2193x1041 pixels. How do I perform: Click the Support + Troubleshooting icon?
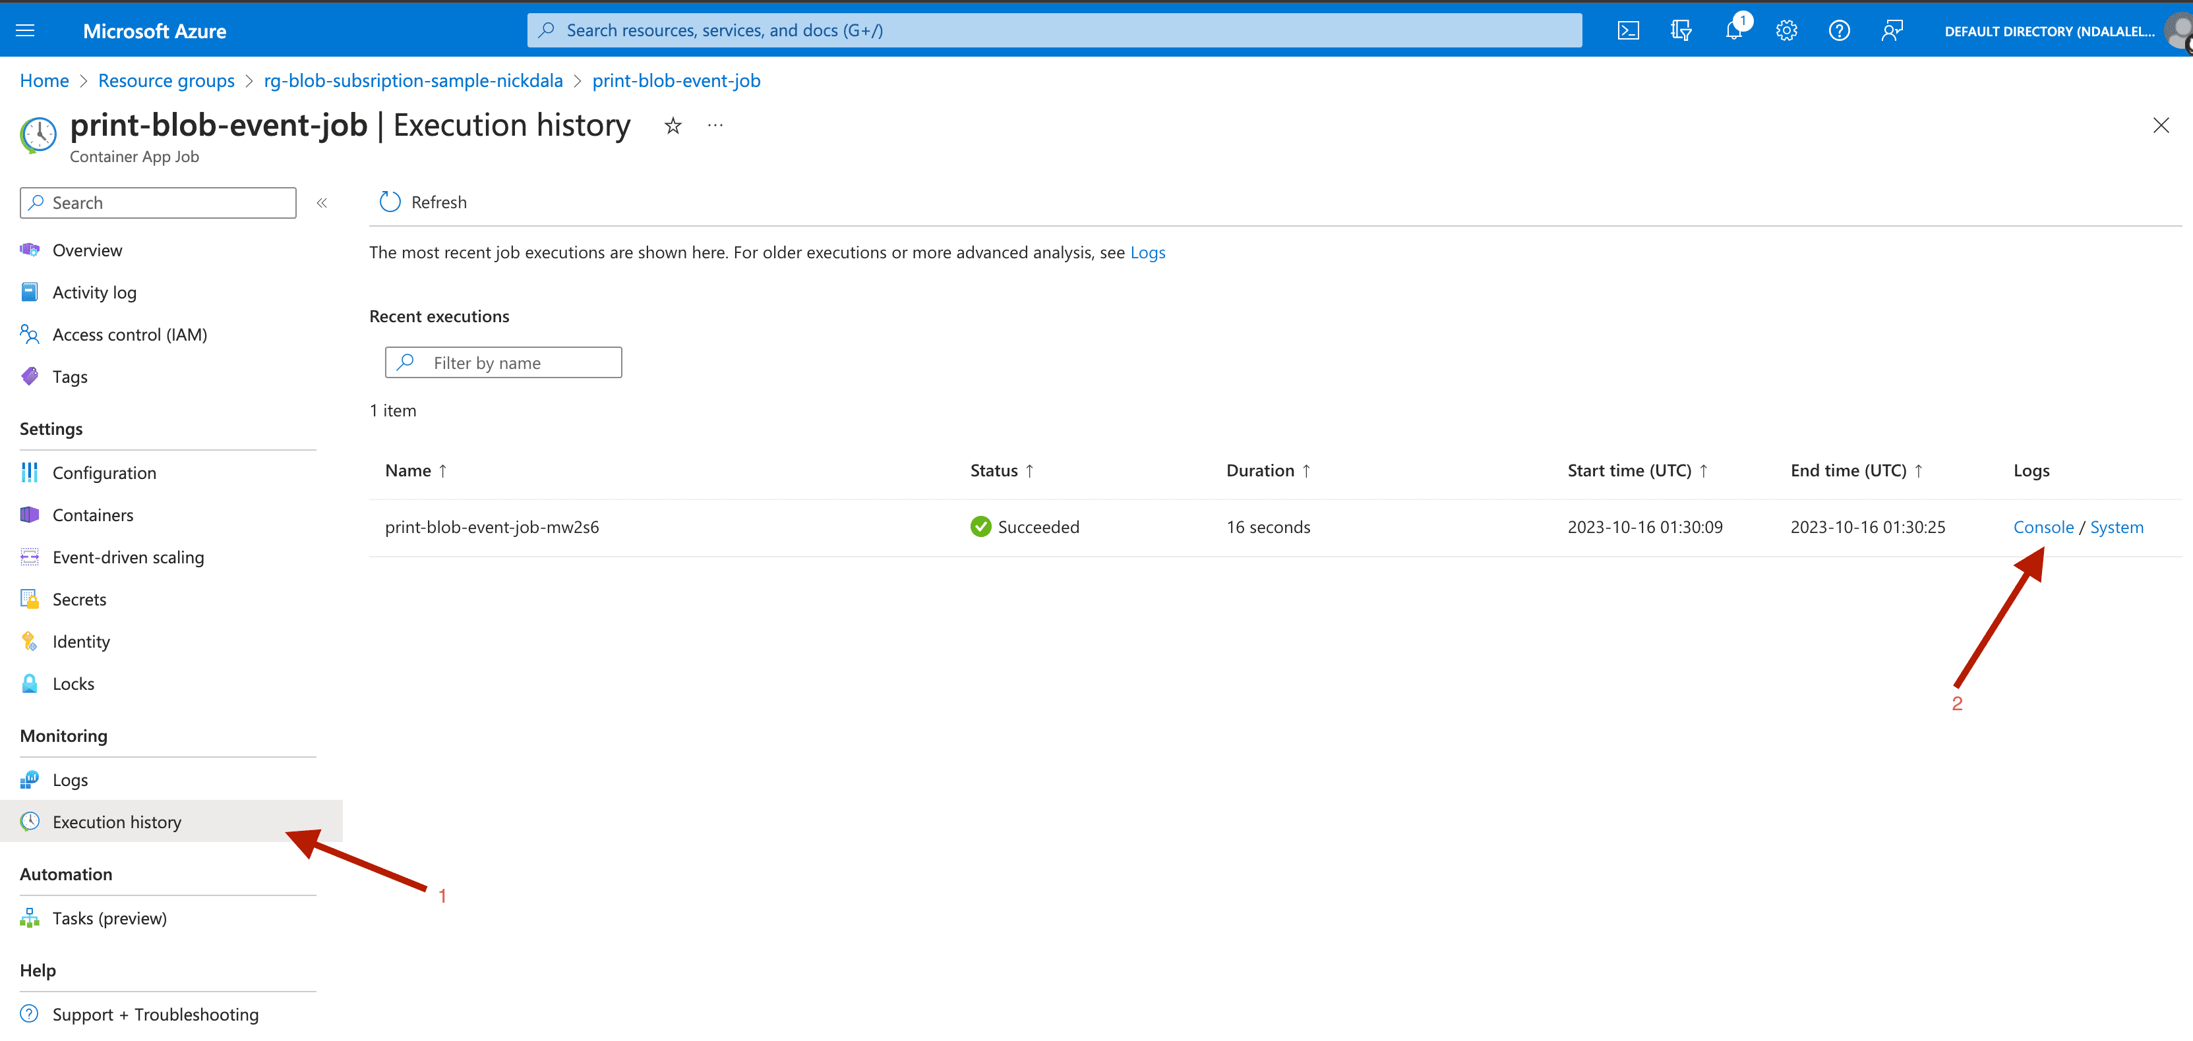30,1014
